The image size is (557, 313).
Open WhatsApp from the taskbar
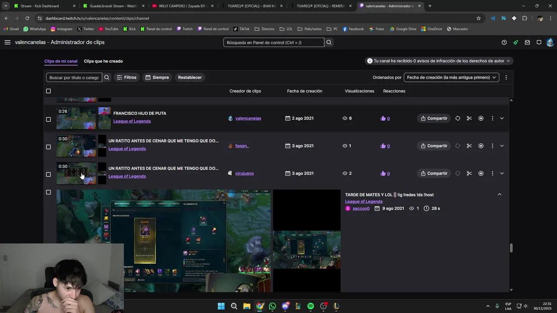pos(272,306)
